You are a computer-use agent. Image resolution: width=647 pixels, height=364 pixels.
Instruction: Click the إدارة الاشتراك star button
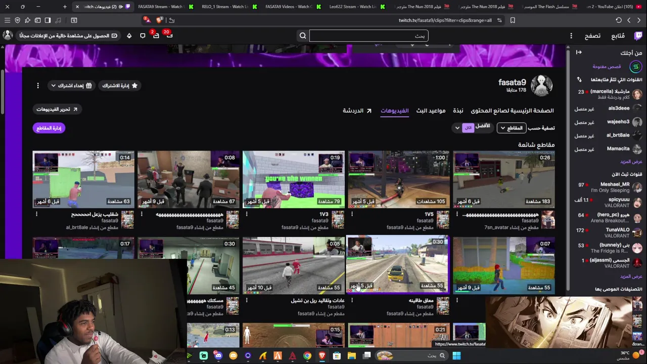point(120,85)
